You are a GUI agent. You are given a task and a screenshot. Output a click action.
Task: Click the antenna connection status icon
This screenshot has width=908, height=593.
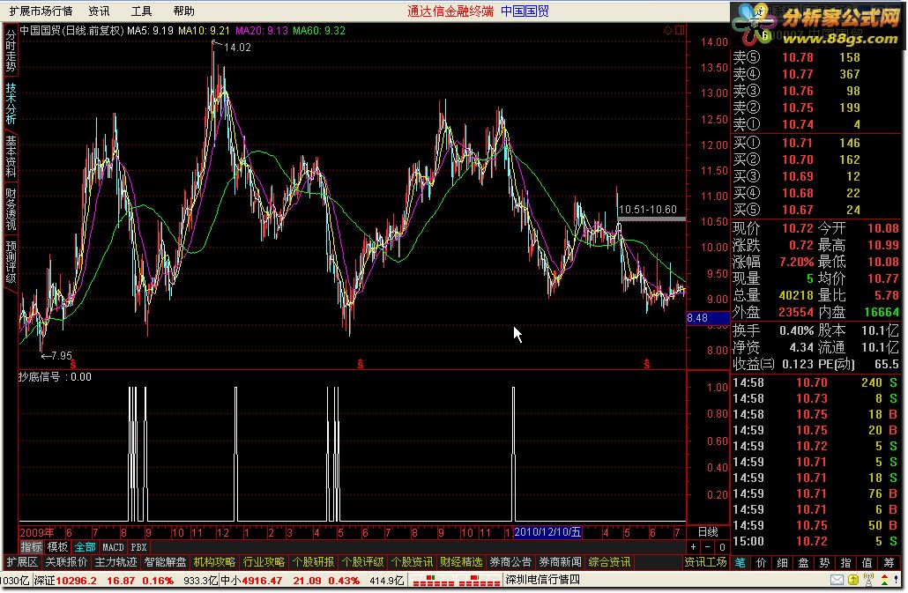coord(868,580)
